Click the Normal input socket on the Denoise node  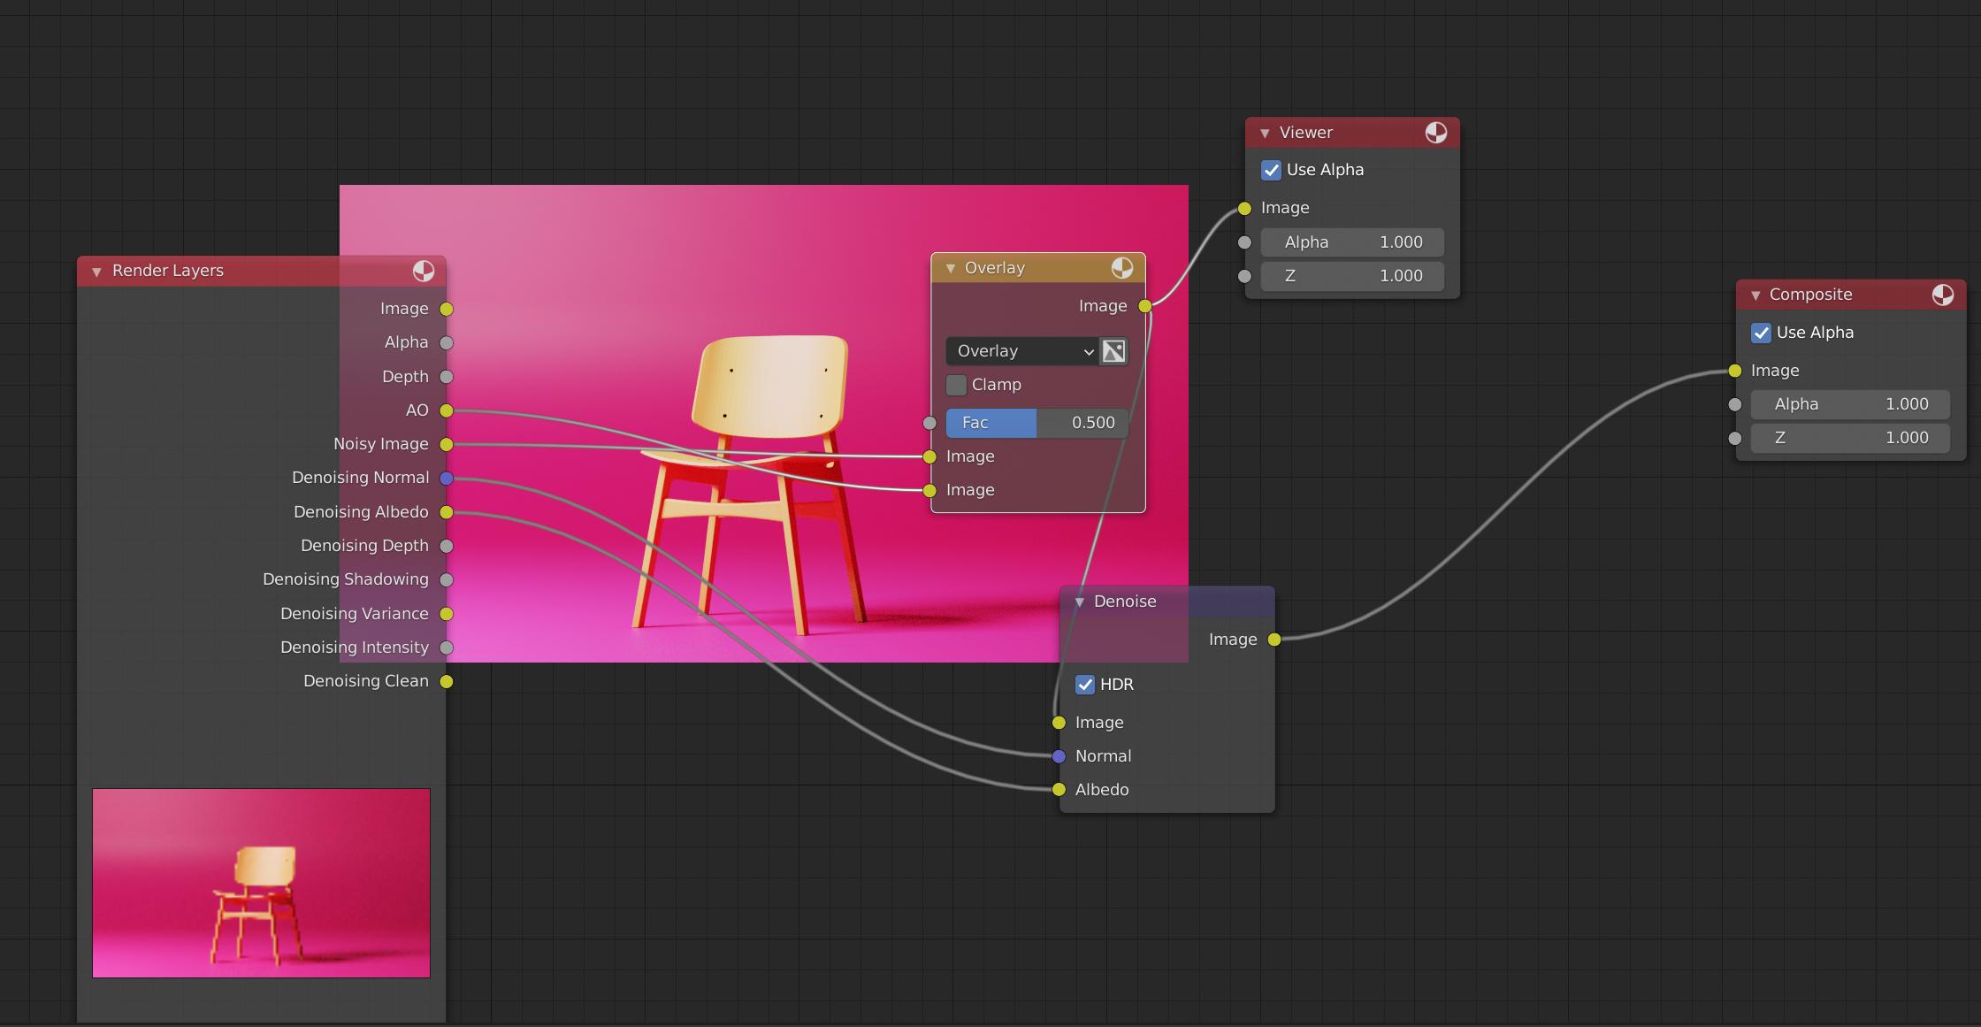click(1058, 756)
